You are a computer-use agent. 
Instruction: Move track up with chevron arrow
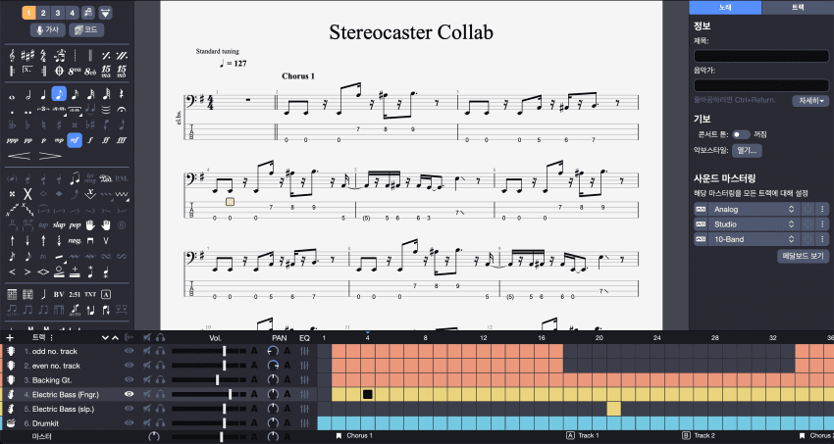click(115, 338)
